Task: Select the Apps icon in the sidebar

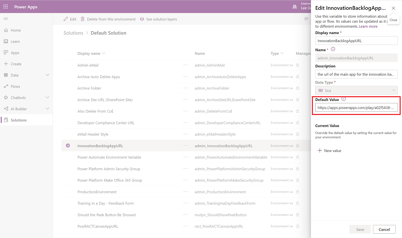Action: 15,52
